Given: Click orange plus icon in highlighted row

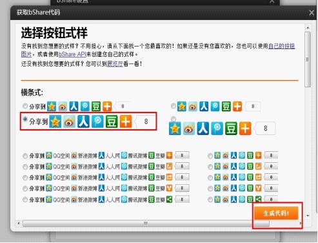Looking at the screenshot, I should (126, 121).
